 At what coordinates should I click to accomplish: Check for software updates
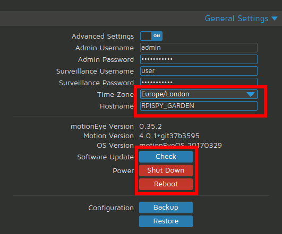click(166, 157)
